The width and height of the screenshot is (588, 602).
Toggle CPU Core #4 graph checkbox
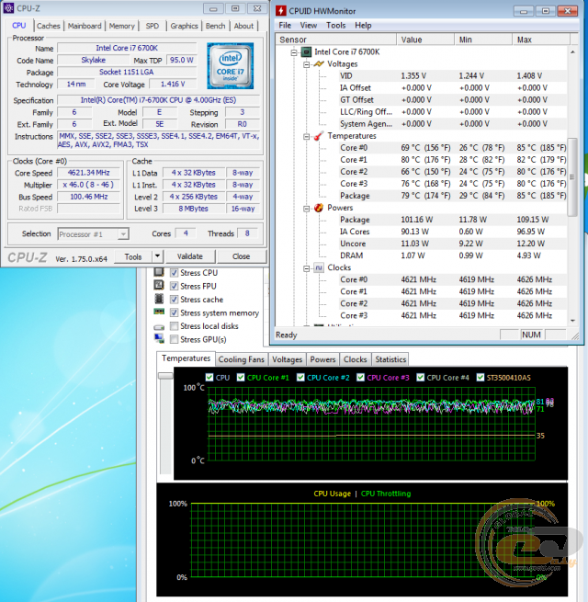[x=420, y=378]
